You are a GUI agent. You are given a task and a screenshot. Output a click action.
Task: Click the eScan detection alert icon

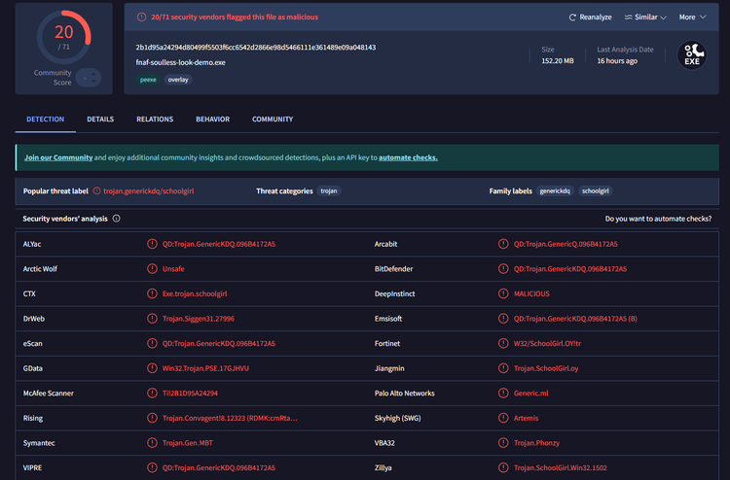click(152, 343)
